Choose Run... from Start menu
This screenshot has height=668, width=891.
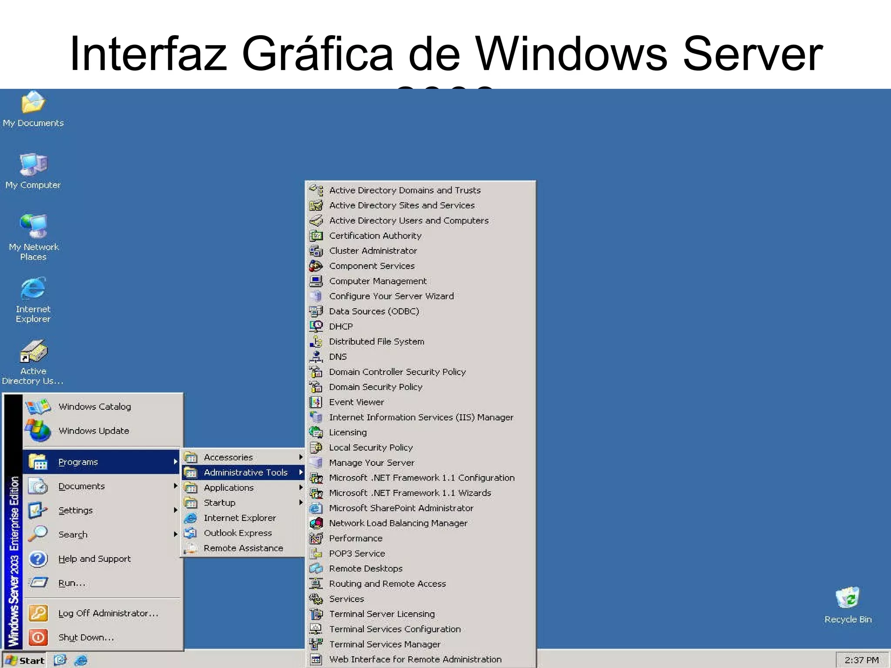(x=102, y=583)
